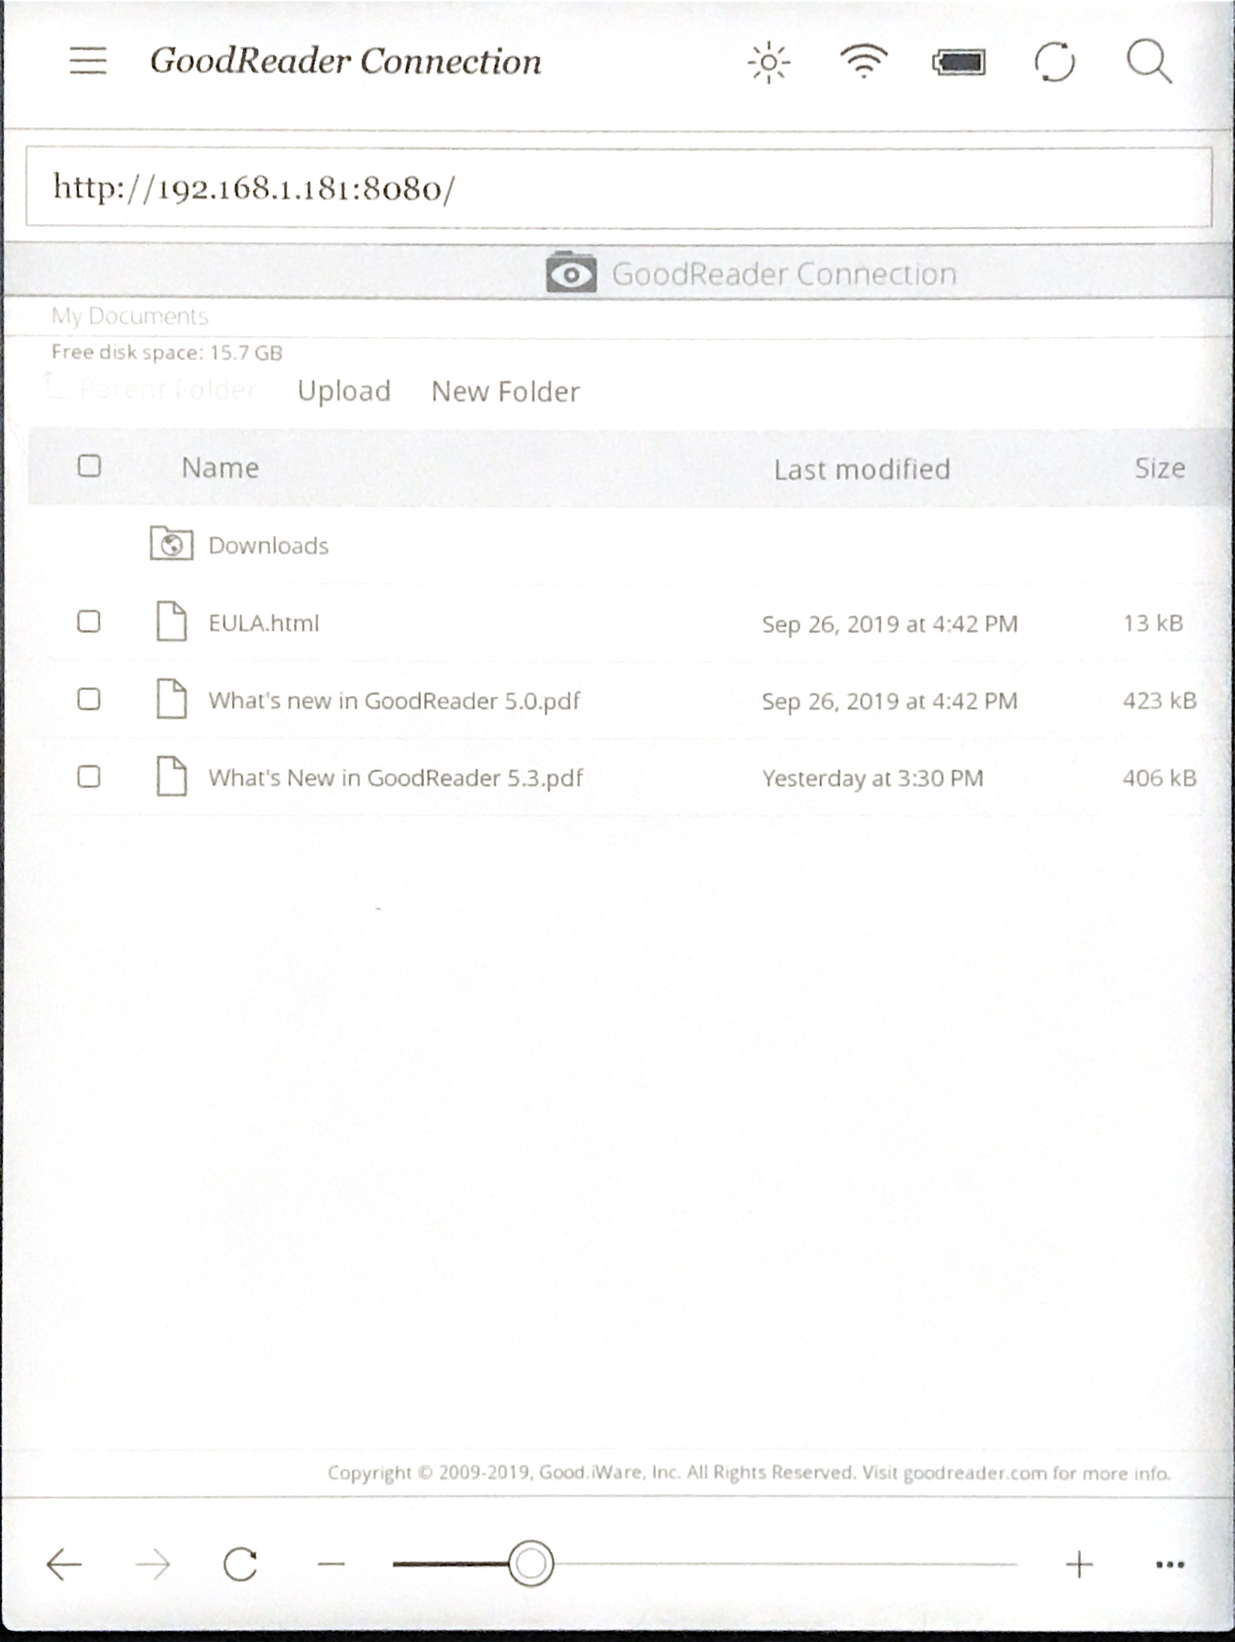The height and width of the screenshot is (1642, 1235).
Task: Click the 'GoodReader Connection' page title
Action: point(345,61)
